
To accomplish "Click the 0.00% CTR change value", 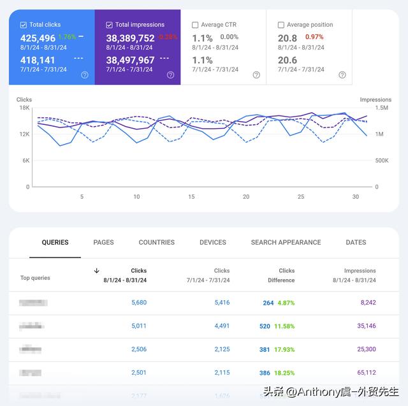I will 229,37.
